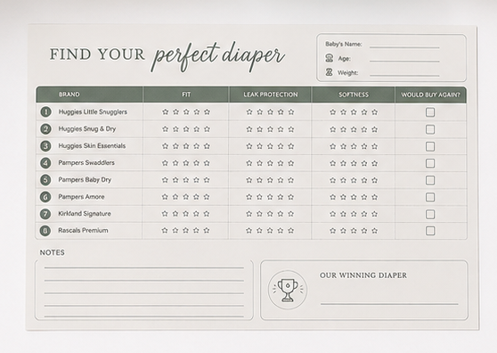Viewport: 497px width, 353px height.
Task: Click the Huggies Little Snugglers brand name
Action: click(x=93, y=112)
